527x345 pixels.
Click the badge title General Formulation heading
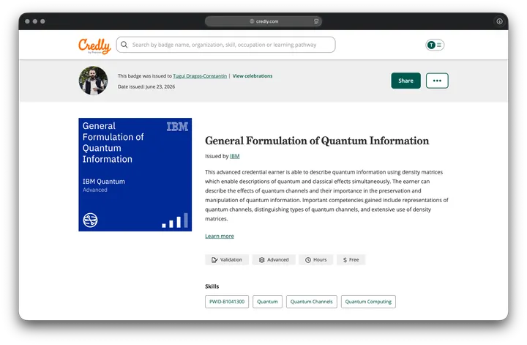[x=317, y=141]
